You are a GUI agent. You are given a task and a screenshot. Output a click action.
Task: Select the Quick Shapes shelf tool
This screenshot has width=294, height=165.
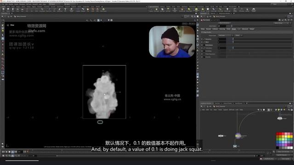tap(103, 9)
